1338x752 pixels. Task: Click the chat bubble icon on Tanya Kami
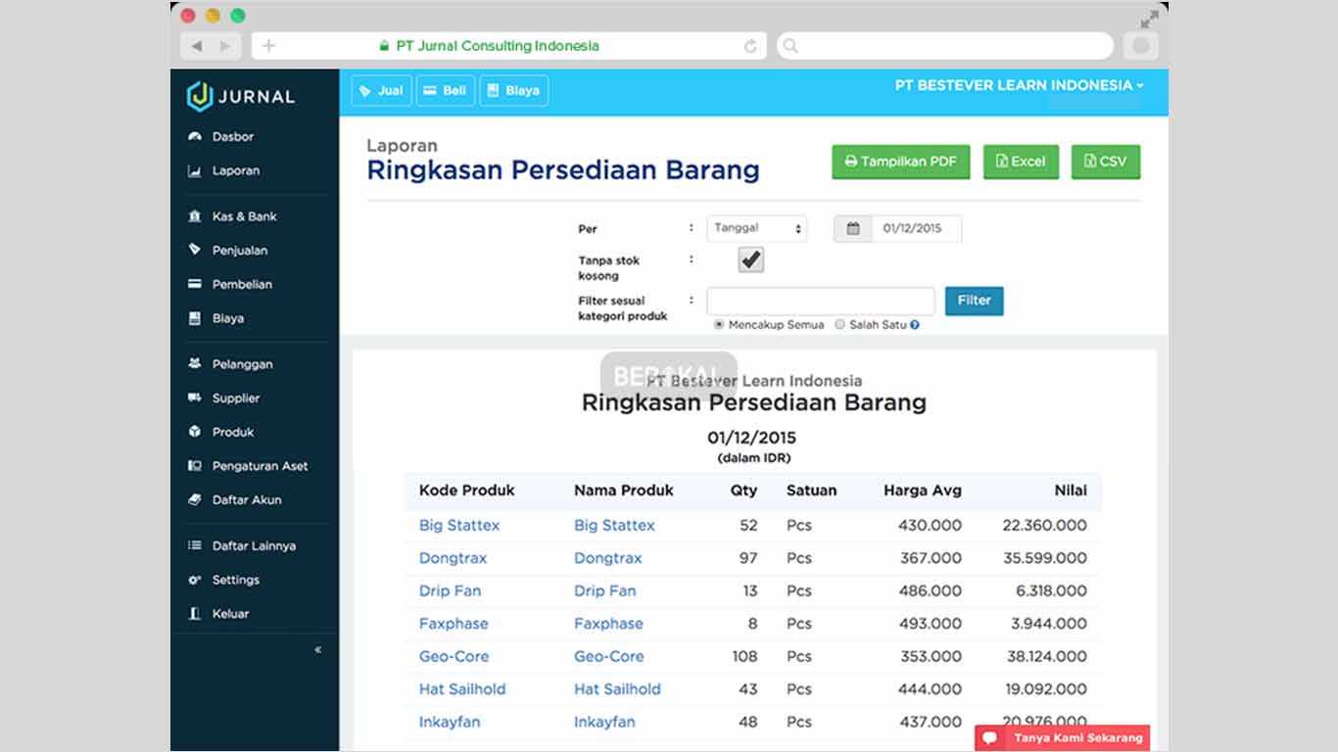[990, 738]
